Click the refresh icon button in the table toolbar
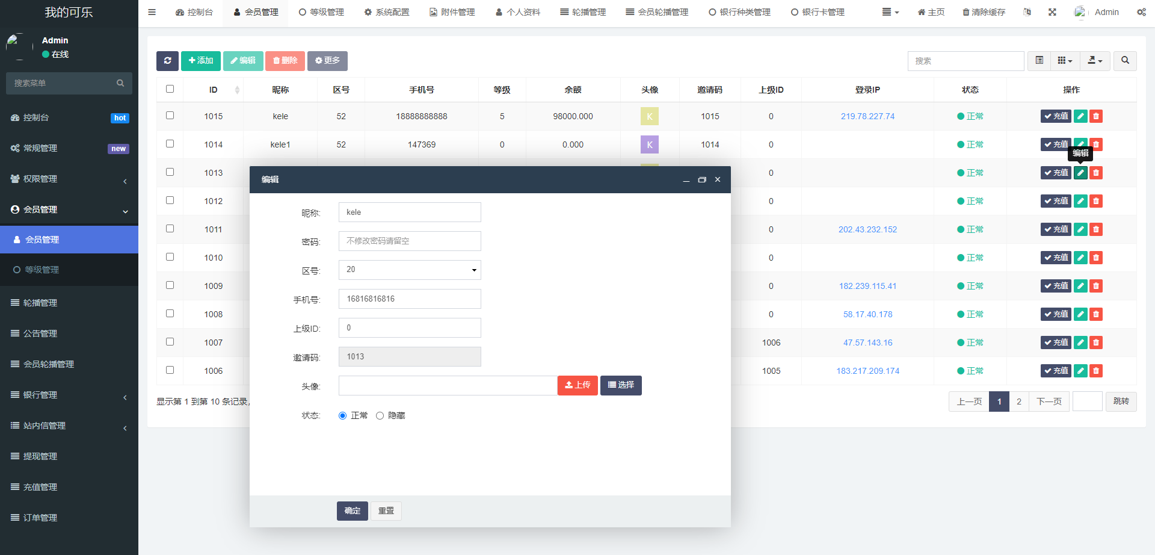 click(x=167, y=61)
